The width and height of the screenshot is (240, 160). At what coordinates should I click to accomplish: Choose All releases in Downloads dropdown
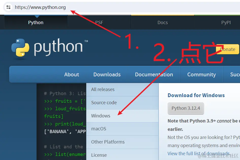pos(123,90)
